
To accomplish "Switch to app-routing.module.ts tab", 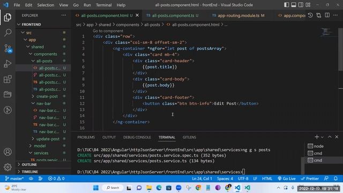I will 238,16.
